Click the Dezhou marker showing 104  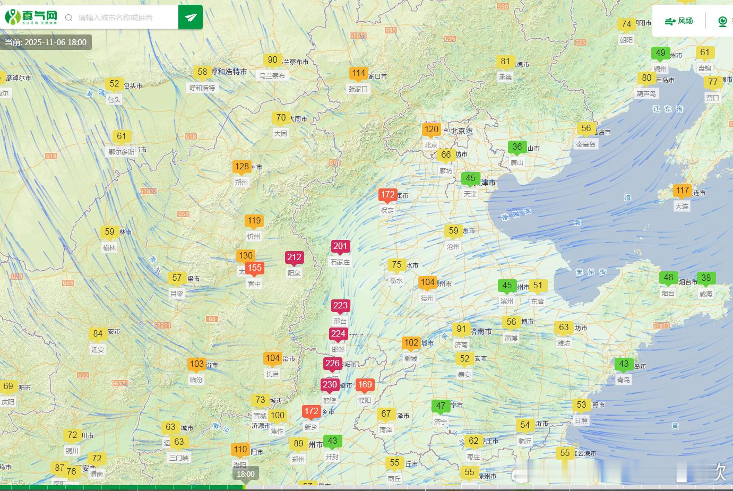coord(427,282)
